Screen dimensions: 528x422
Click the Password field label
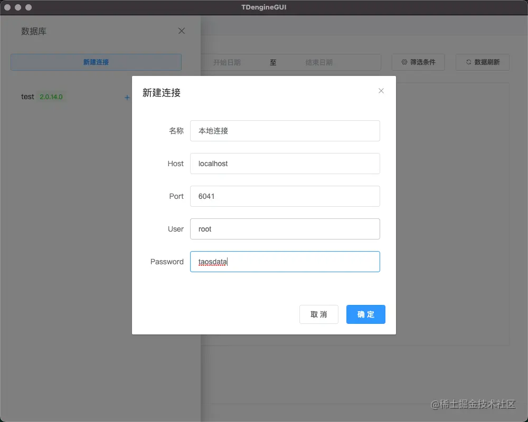(x=167, y=262)
